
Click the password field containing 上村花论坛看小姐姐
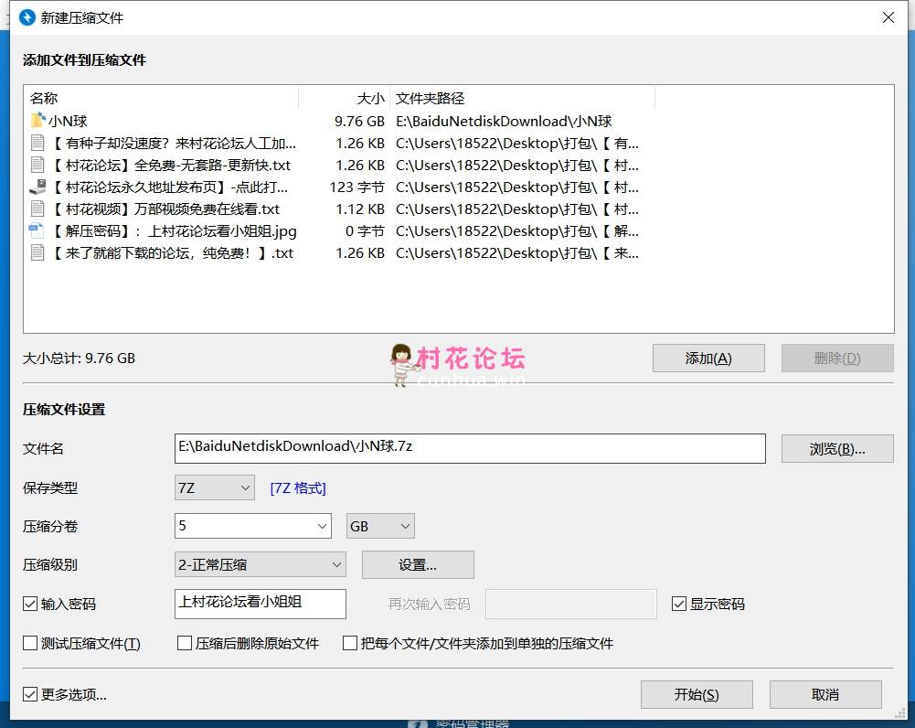pos(261,604)
